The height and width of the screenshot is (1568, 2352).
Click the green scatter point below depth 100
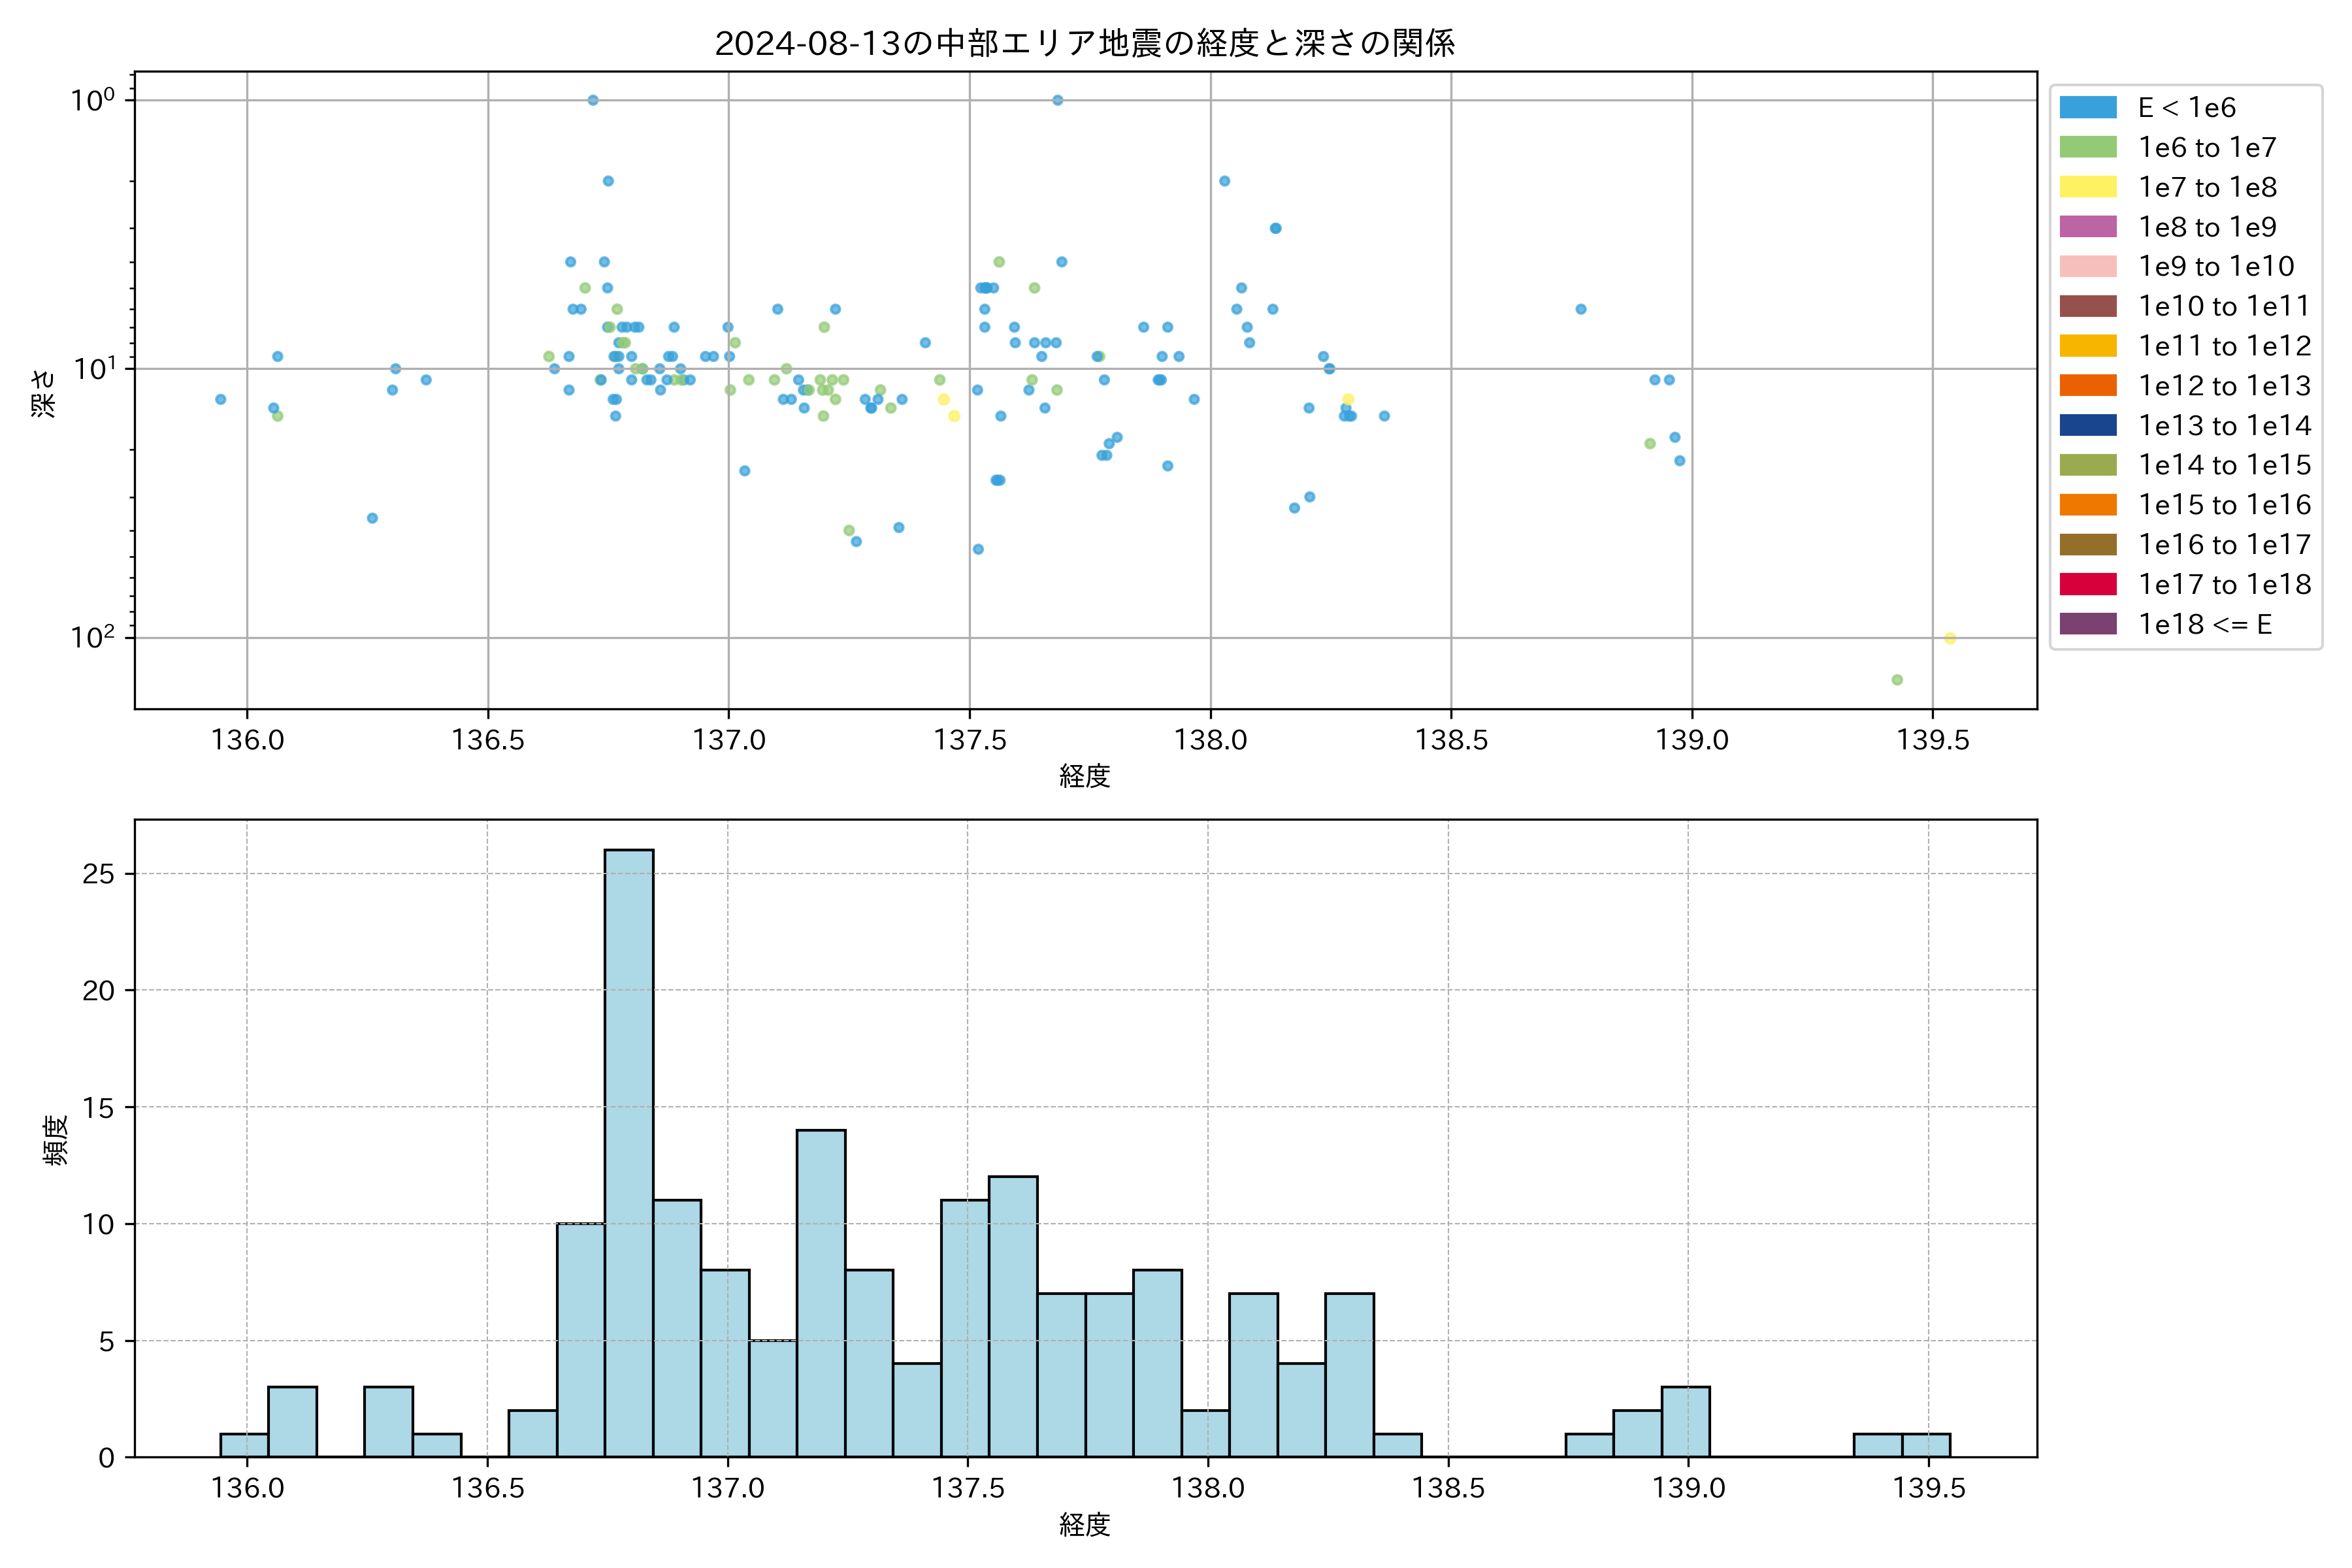click(x=1897, y=680)
